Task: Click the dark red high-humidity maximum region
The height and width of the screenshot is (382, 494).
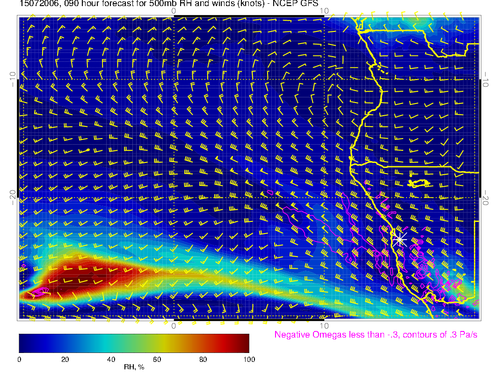Action: point(85,277)
